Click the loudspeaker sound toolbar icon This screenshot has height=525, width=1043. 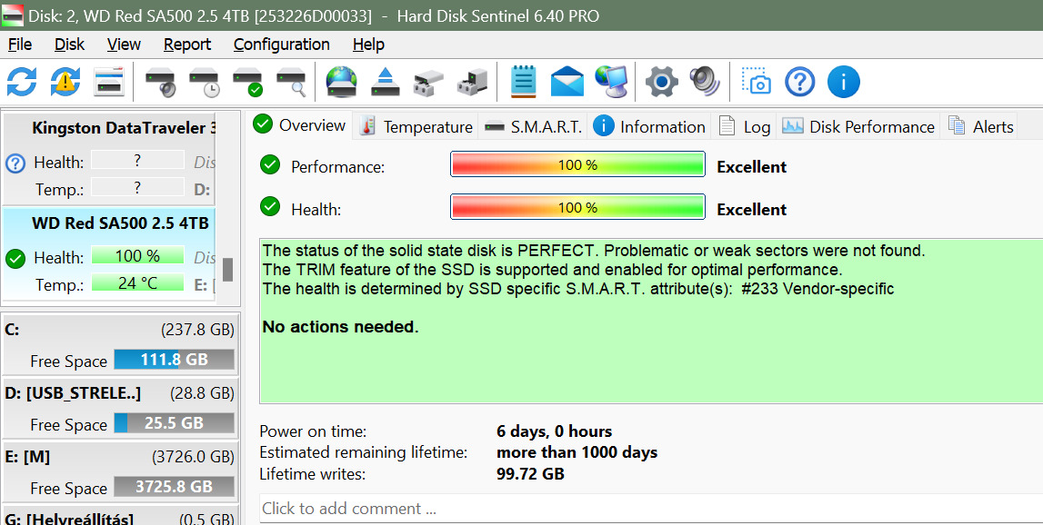[x=705, y=82]
